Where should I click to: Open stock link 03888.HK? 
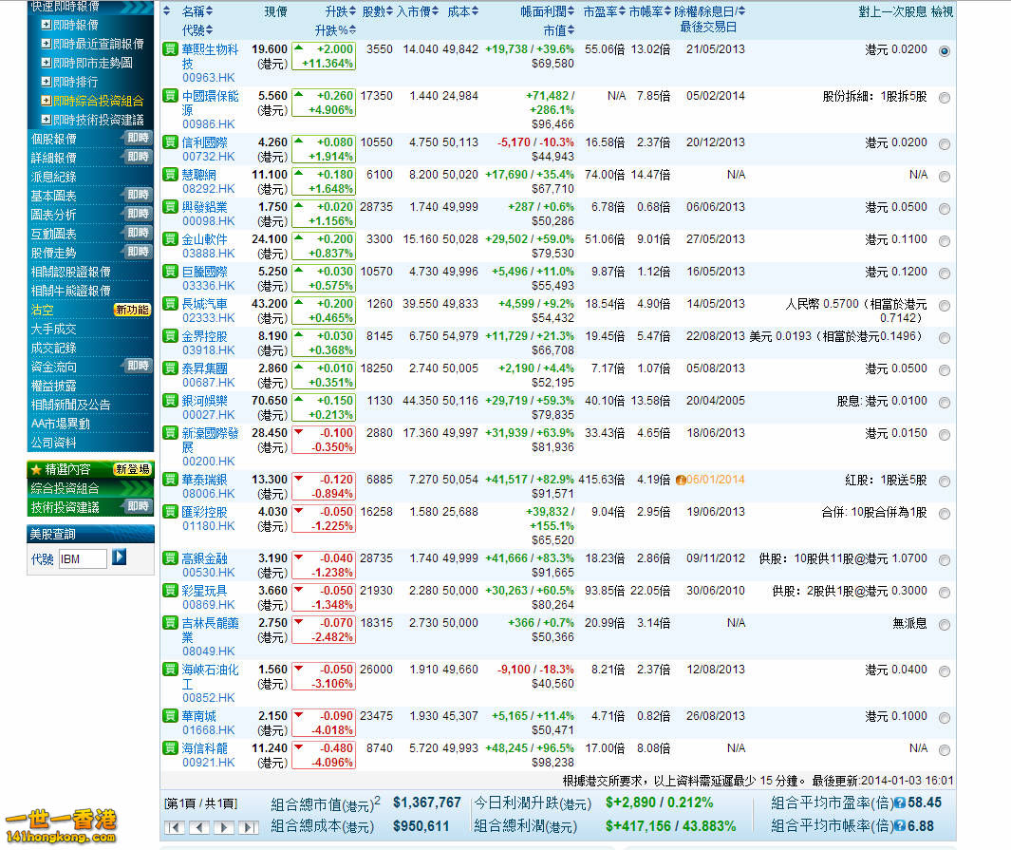[x=208, y=254]
